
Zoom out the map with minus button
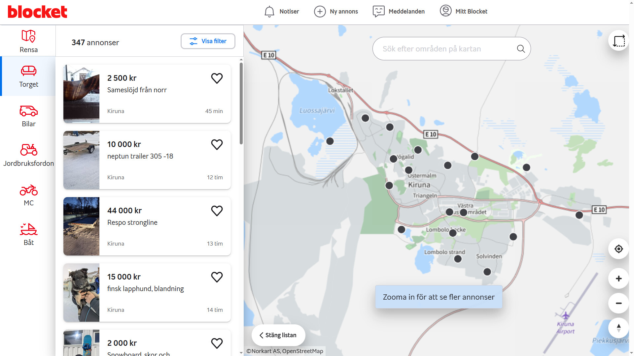(x=618, y=303)
